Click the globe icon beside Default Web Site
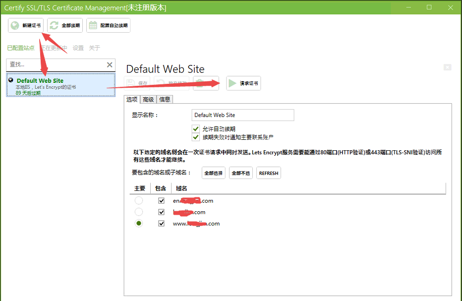This screenshot has height=301, width=462. point(11,80)
